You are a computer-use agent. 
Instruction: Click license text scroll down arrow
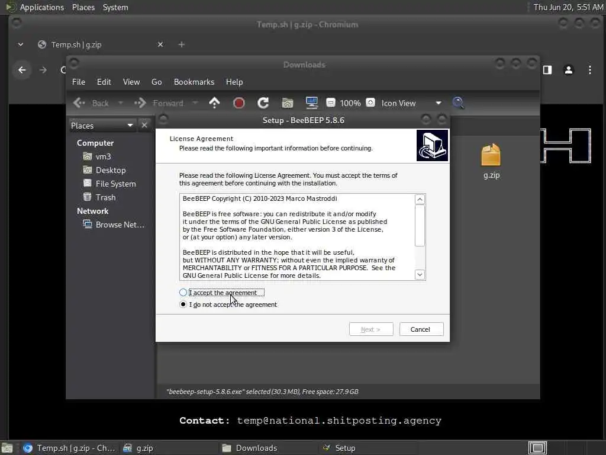420,274
